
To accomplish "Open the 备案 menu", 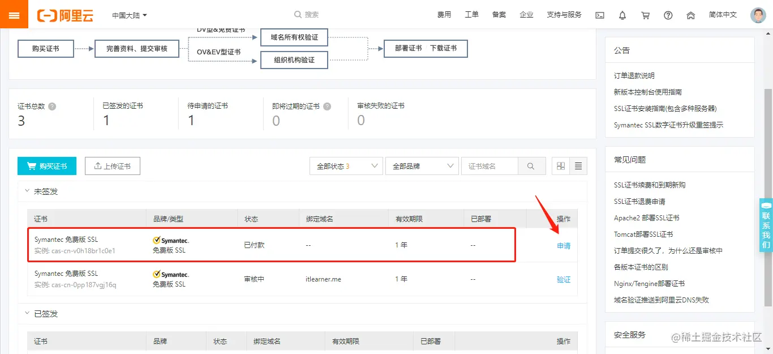I will pyautogui.click(x=499, y=15).
